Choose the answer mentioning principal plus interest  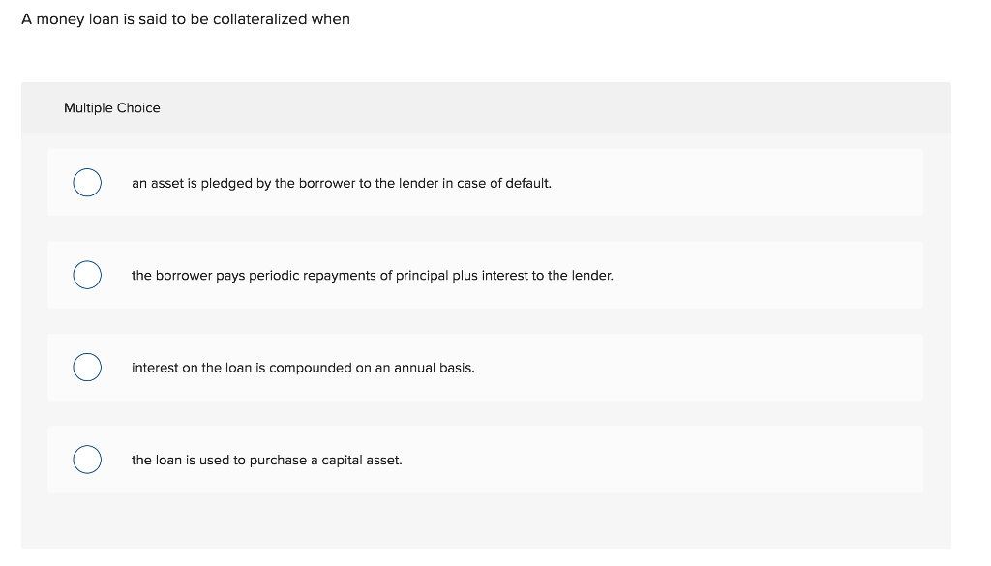(373, 275)
